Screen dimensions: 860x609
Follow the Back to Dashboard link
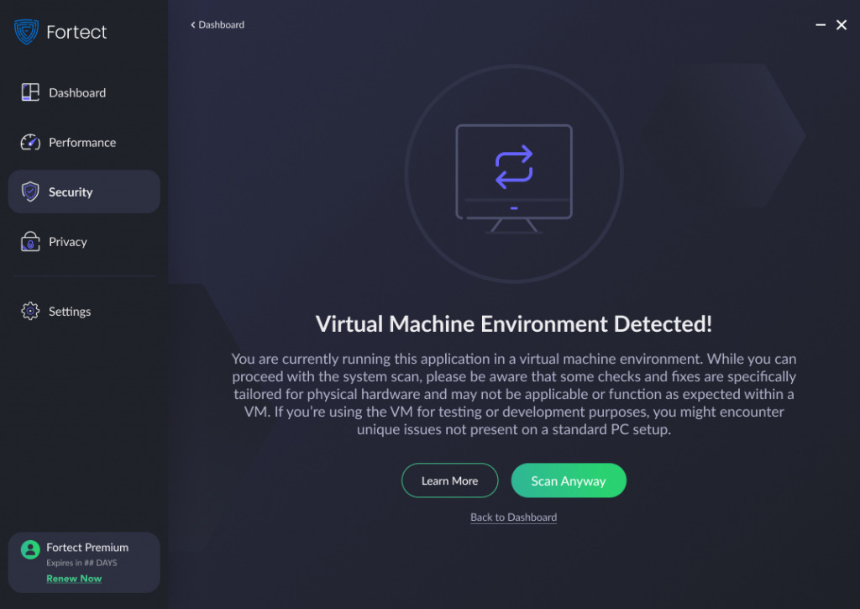pyautogui.click(x=513, y=517)
